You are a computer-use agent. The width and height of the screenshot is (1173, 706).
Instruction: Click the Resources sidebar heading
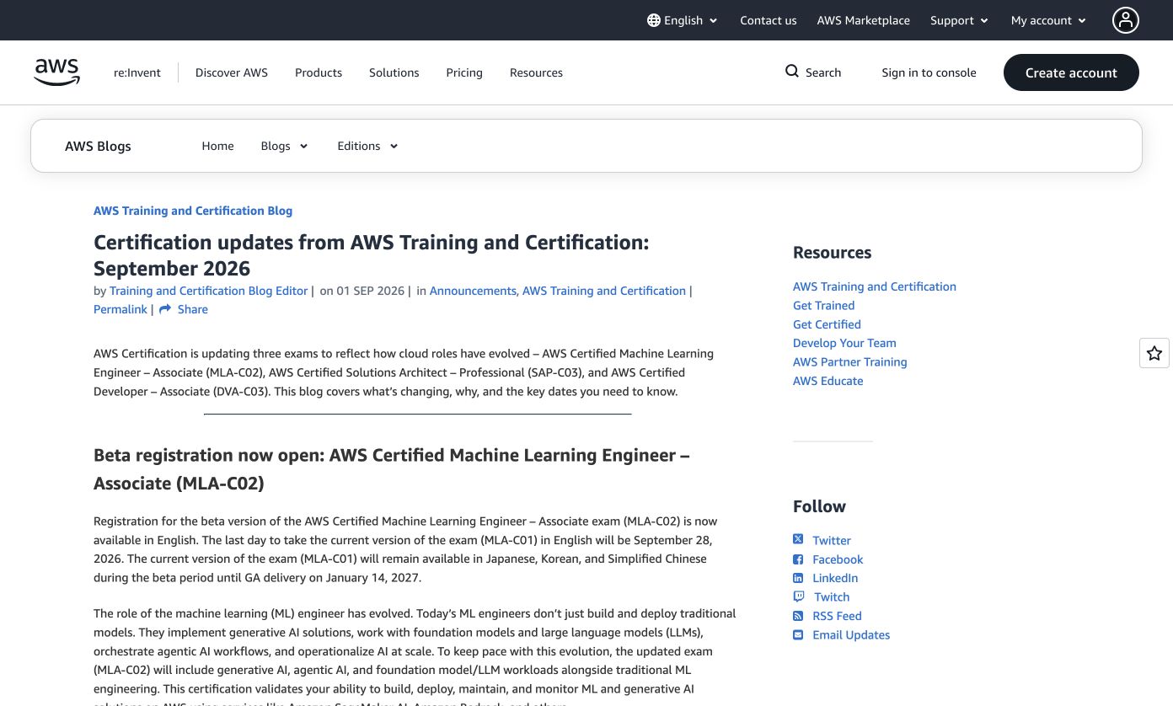tap(832, 253)
